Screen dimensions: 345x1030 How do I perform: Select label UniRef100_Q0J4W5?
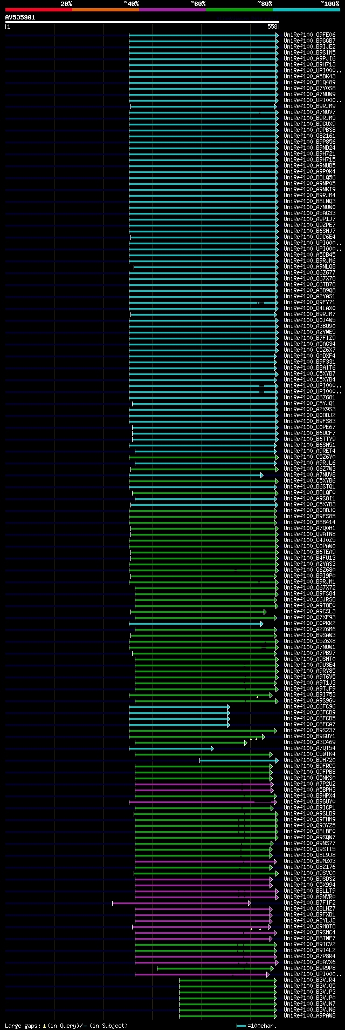point(309,320)
